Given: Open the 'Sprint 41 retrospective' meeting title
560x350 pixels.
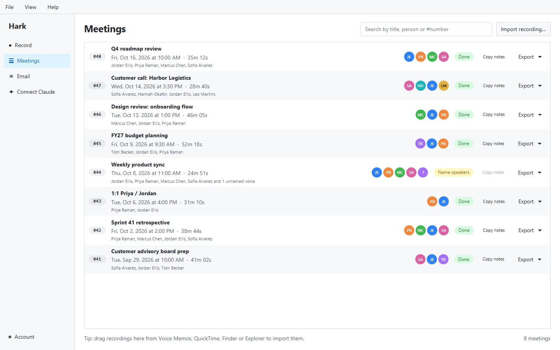Looking at the screenshot, I should pyautogui.click(x=140, y=222).
